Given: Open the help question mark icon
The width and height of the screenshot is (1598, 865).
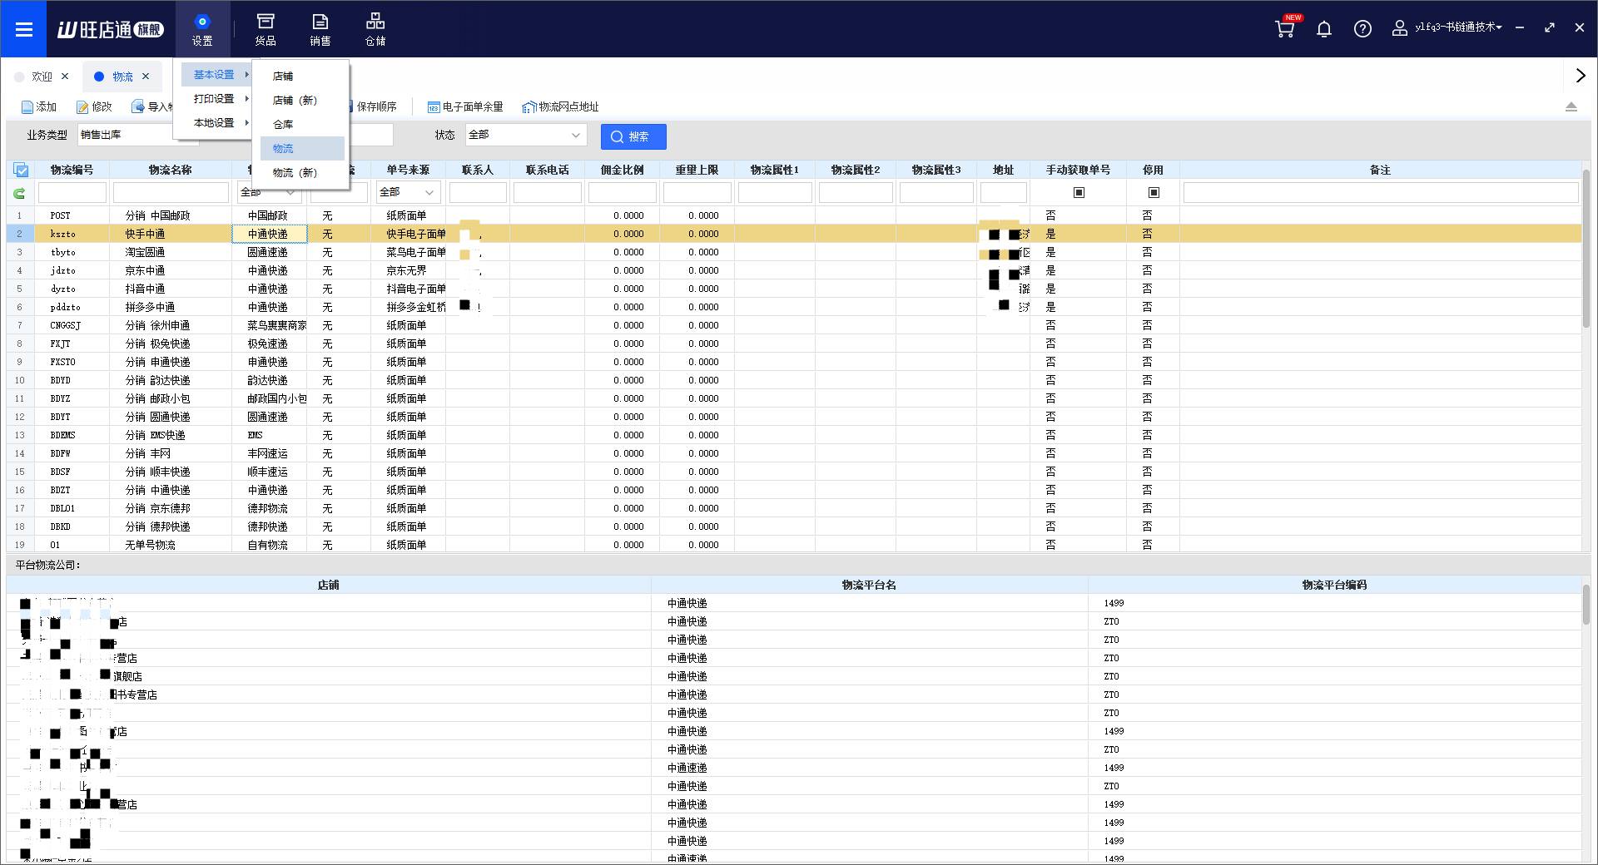Looking at the screenshot, I should tap(1362, 29).
